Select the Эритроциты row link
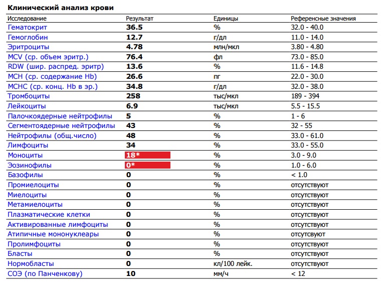The height and width of the screenshot is (282, 381). 27,47
